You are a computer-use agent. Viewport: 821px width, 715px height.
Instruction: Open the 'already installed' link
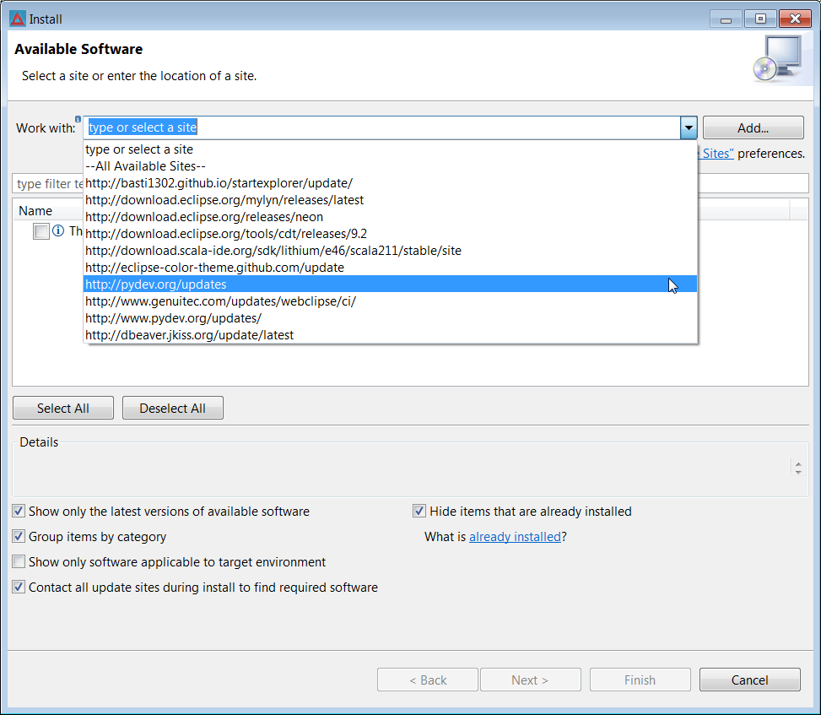point(515,537)
